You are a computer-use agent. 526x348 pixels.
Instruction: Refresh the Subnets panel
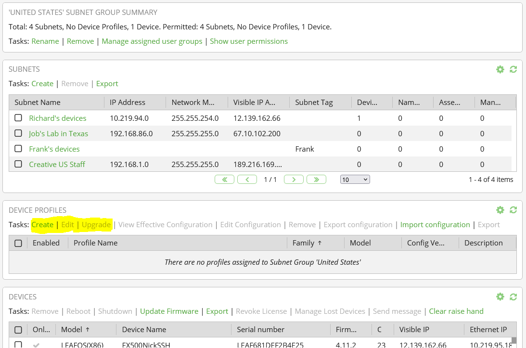tap(513, 69)
